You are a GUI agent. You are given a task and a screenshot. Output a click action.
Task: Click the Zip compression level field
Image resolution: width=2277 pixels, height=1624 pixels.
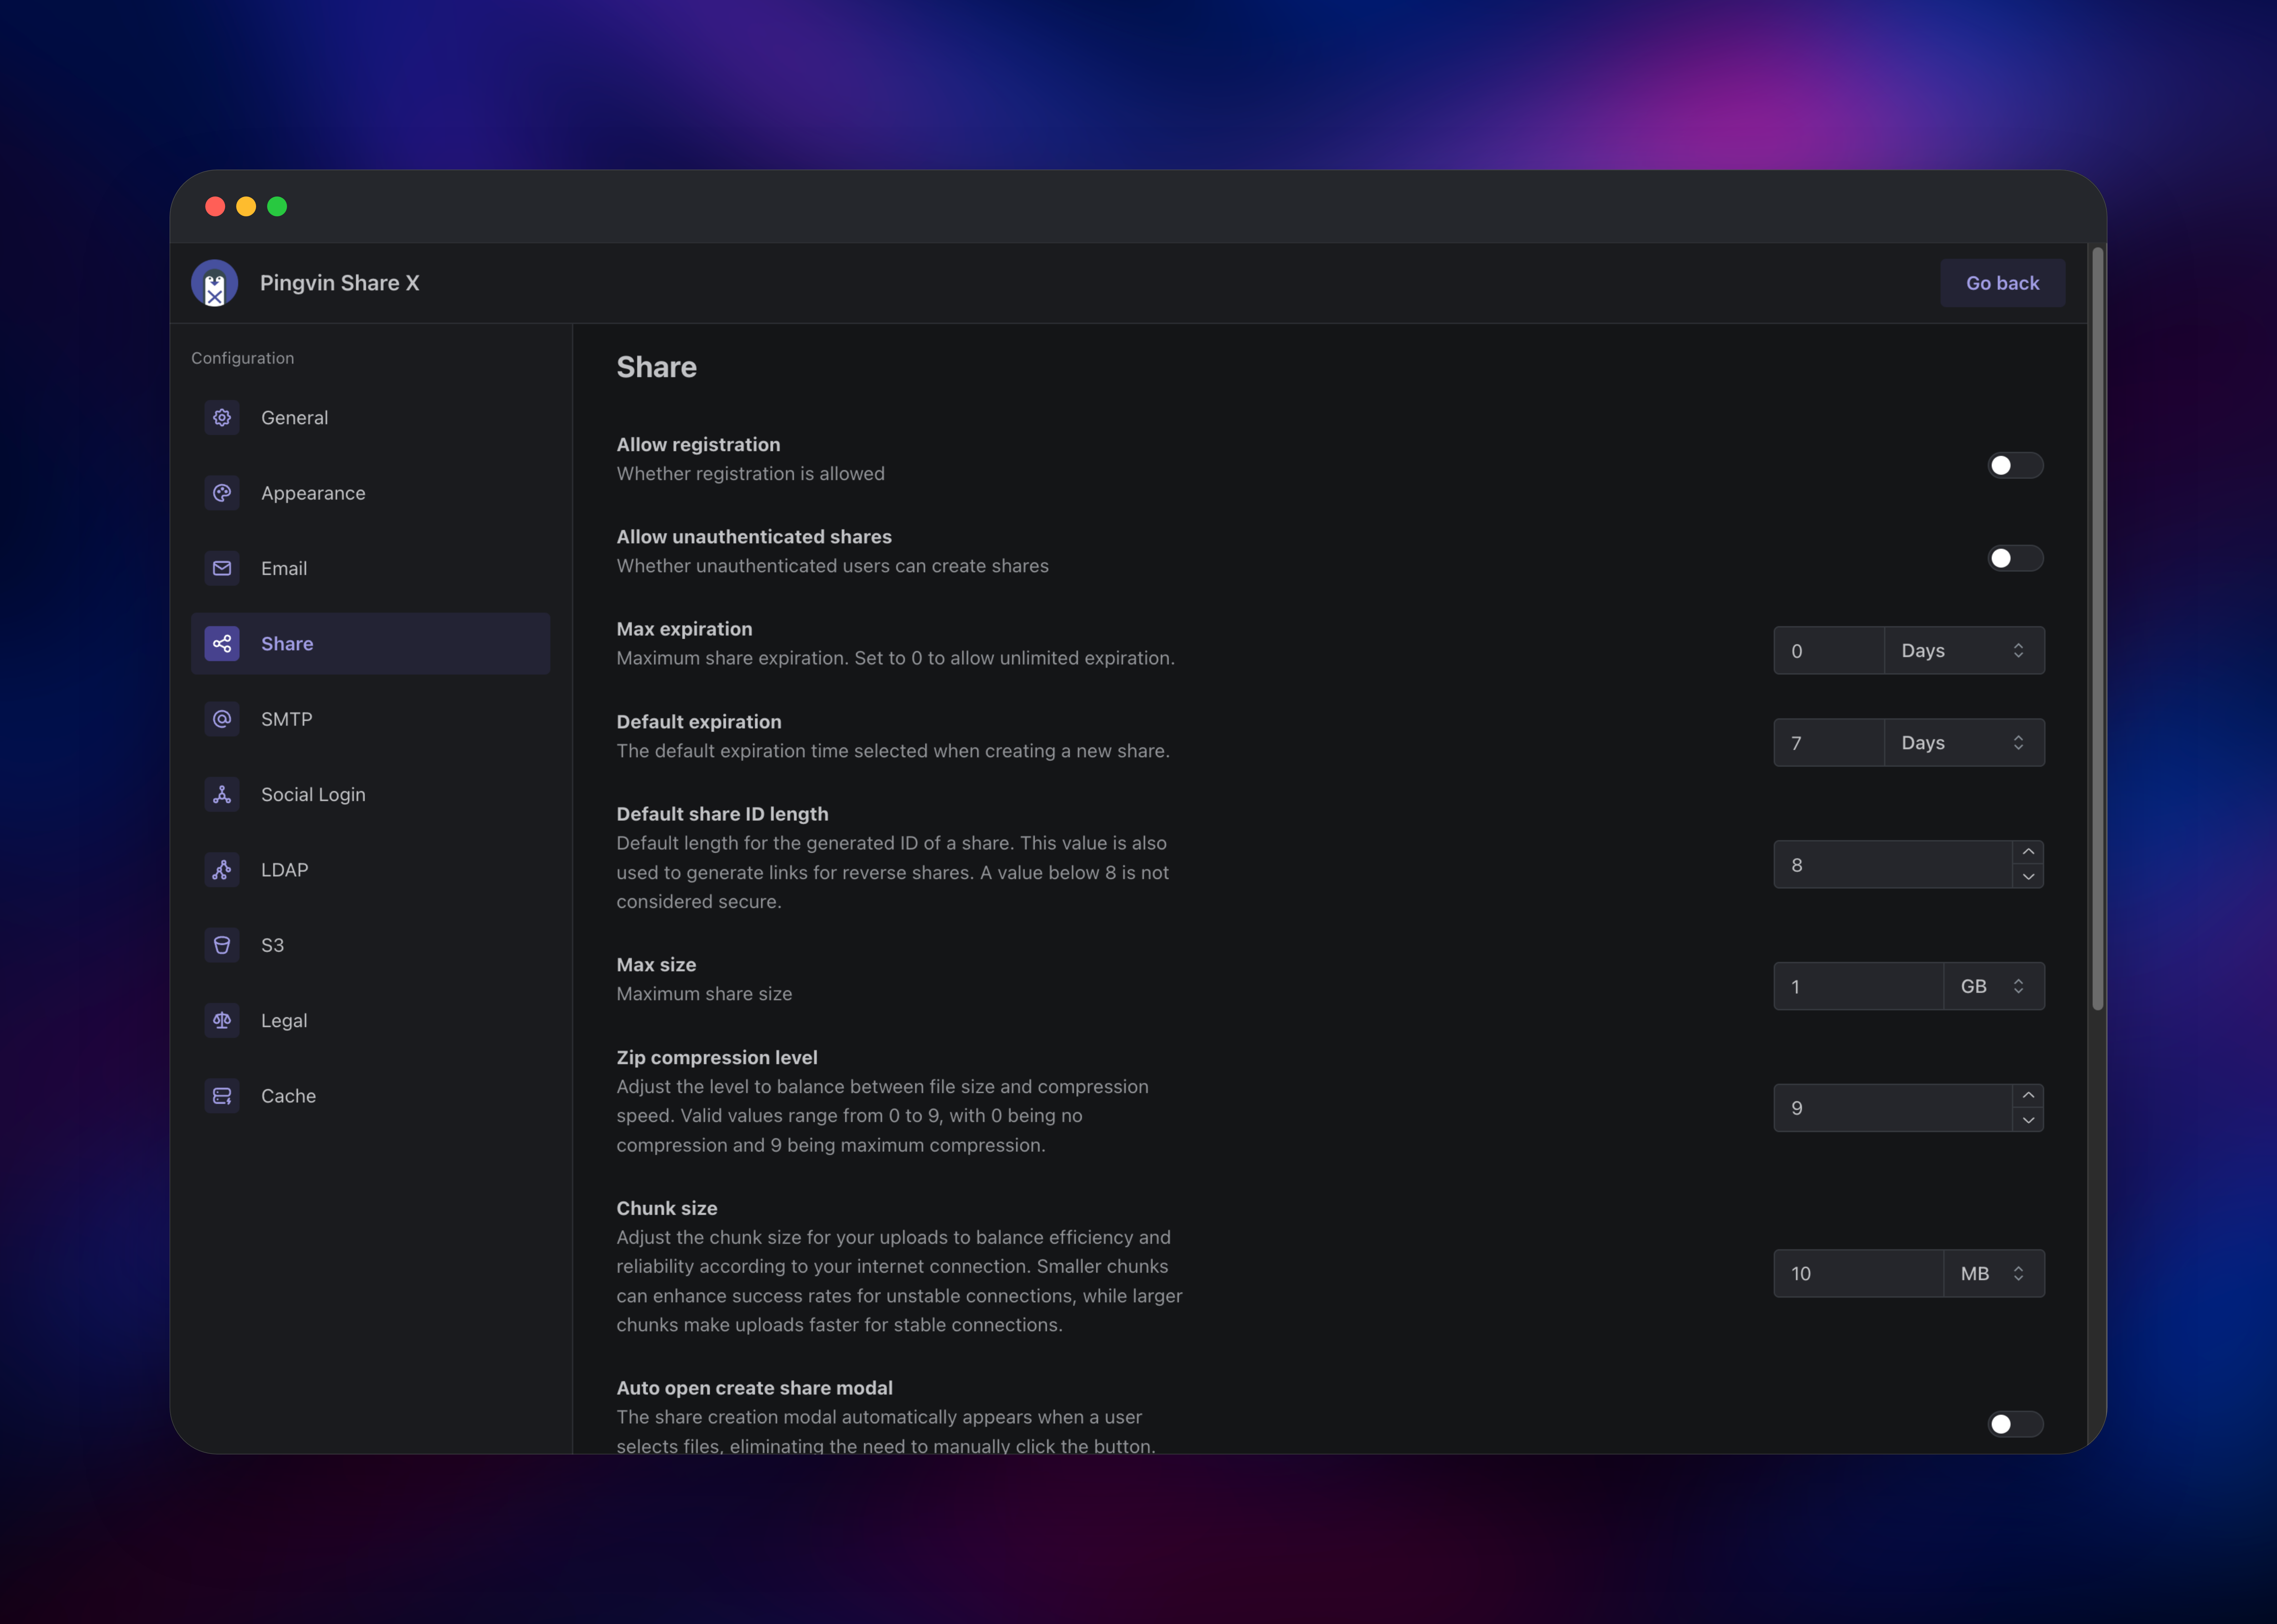pyautogui.click(x=1893, y=1108)
